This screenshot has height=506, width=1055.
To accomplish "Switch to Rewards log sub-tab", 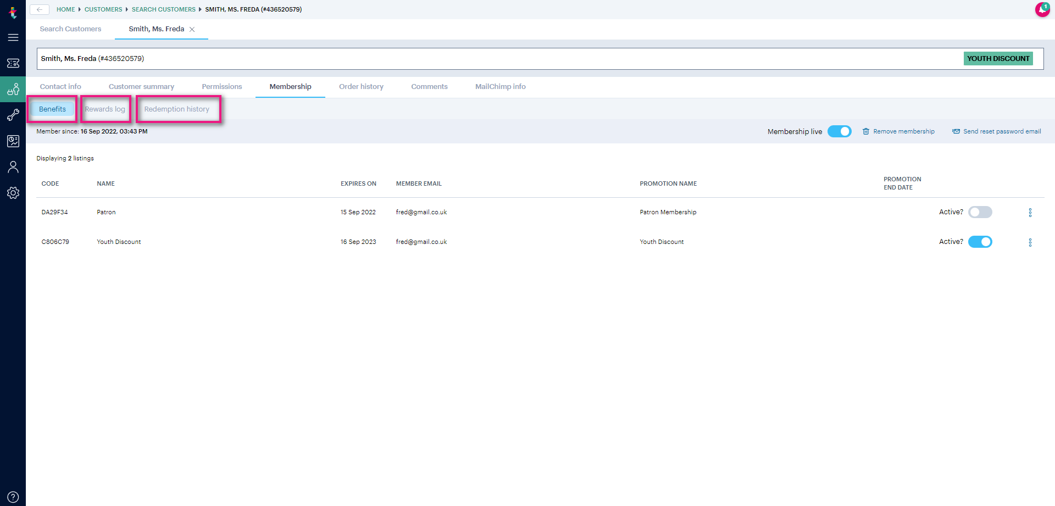I will coord(105,109).
